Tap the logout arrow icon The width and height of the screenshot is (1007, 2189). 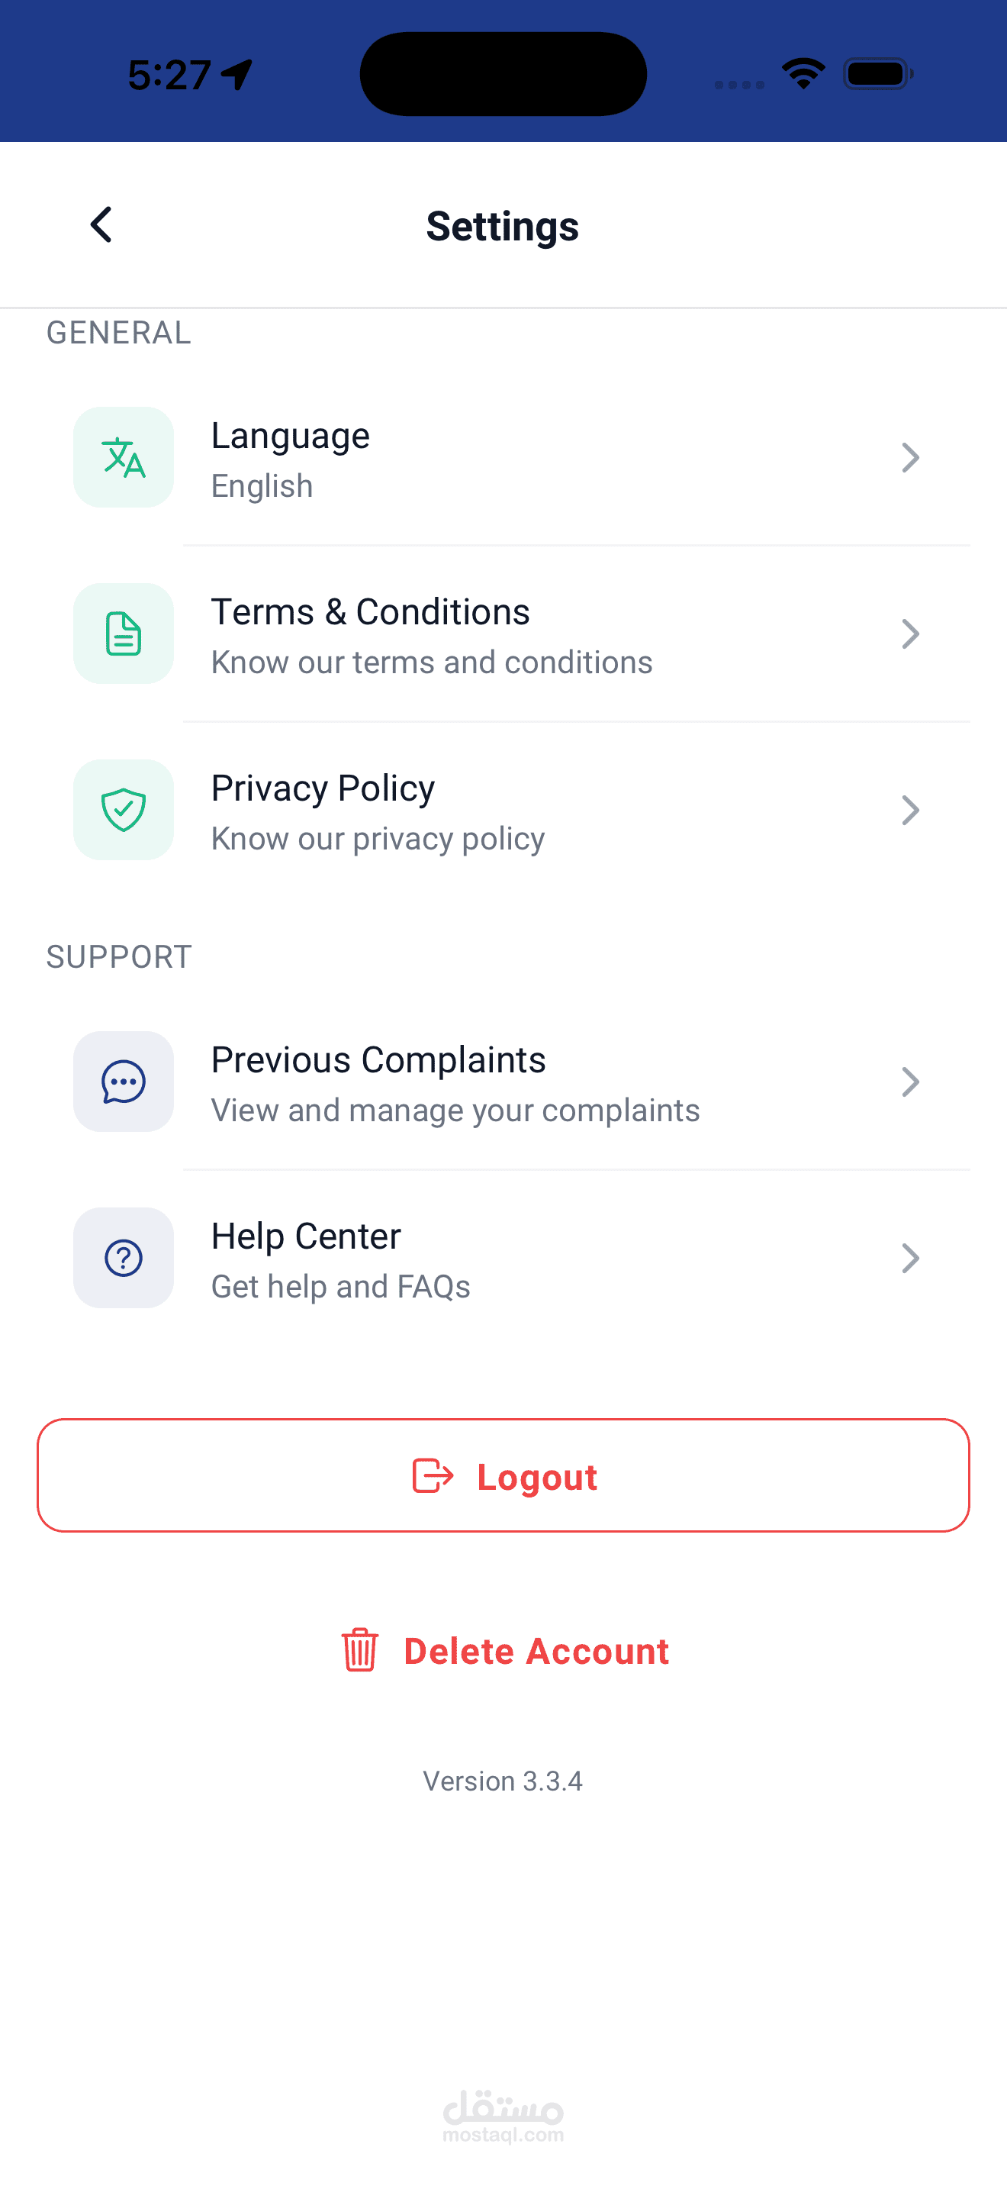pos(433,1476)
